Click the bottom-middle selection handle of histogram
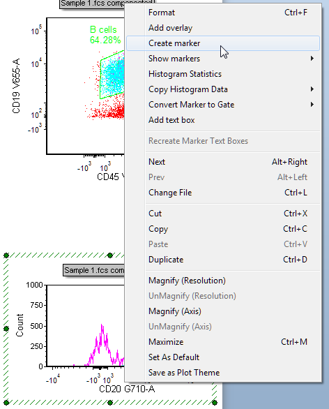This screenshot has width=329, height=409. (110, 403)
